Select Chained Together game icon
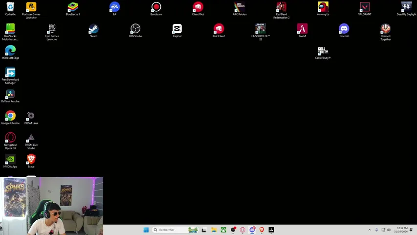 click(385, 32)
